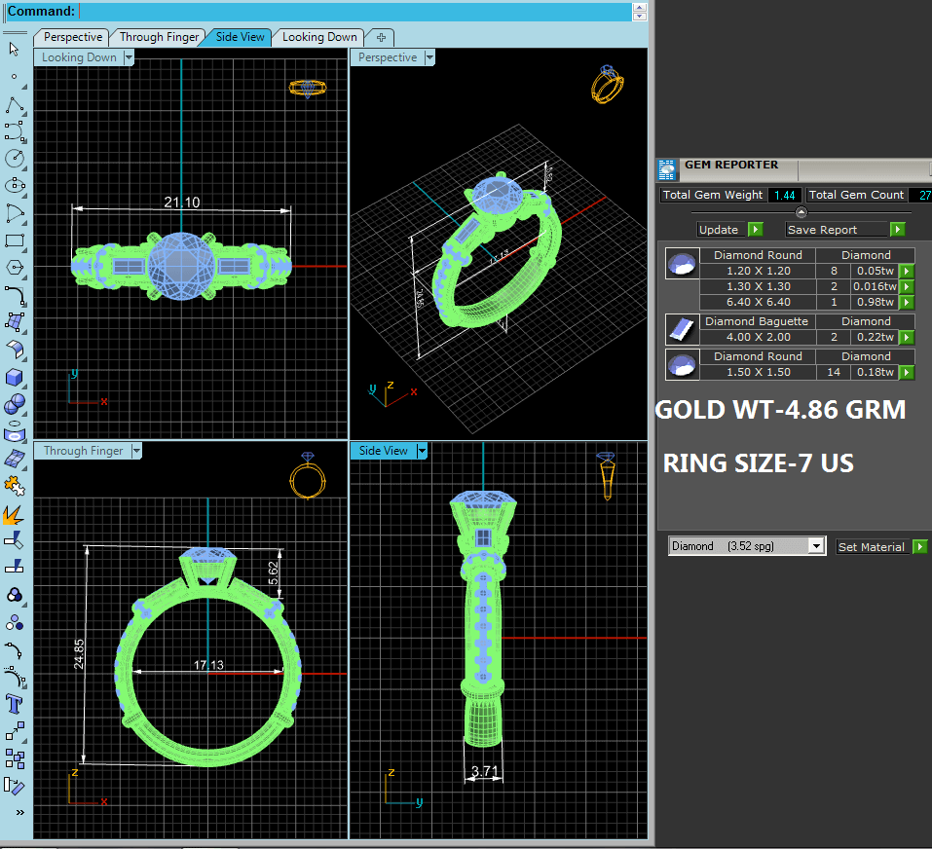Activate the text T tool
Viewport: 932px width, 849px height.
coord(15,705)
